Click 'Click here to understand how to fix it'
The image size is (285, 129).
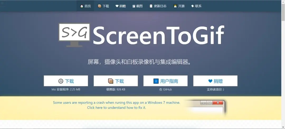117,108
